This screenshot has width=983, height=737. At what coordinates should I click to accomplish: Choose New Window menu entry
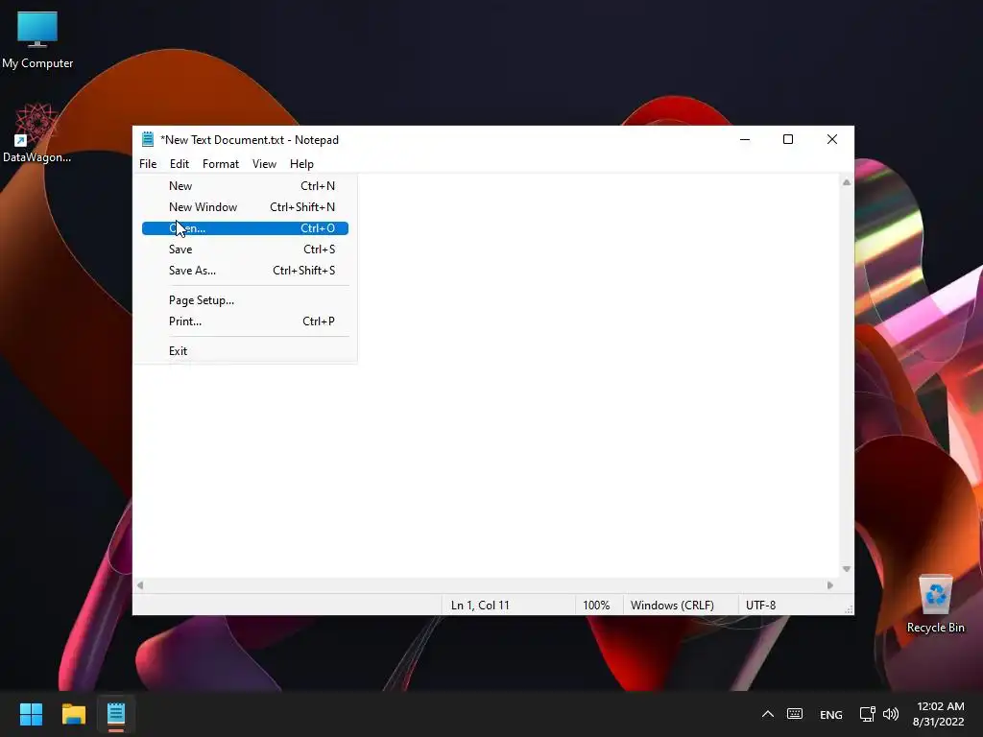pos(245,207)
